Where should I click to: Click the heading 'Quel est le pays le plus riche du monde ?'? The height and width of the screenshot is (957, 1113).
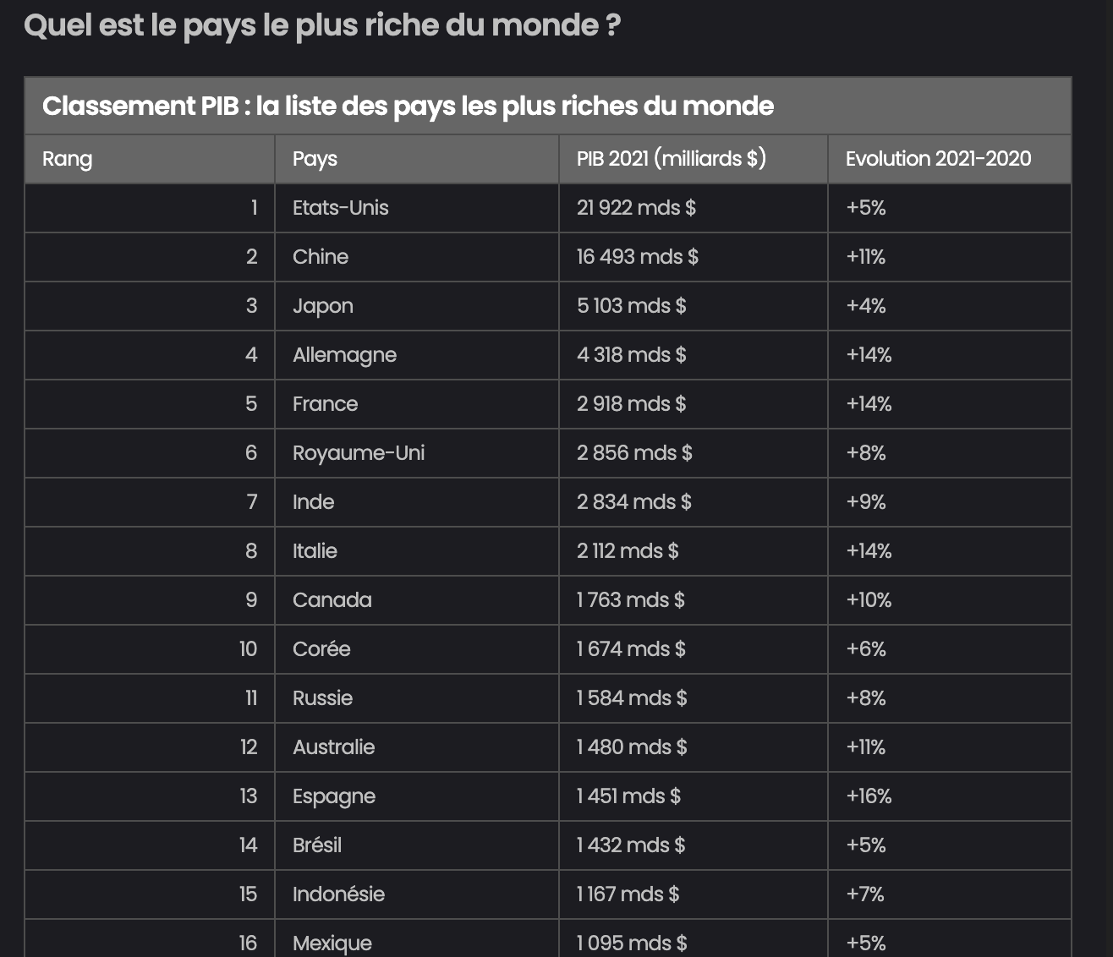click(322, 26)
